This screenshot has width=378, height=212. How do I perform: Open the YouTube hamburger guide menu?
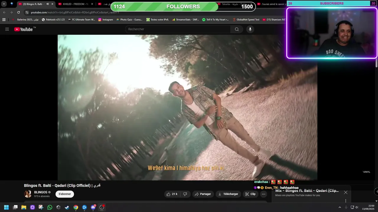click(x=7, y=29)
